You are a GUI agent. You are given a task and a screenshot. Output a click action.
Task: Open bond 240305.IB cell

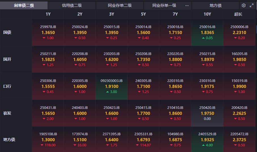click(x=143, y=86)
